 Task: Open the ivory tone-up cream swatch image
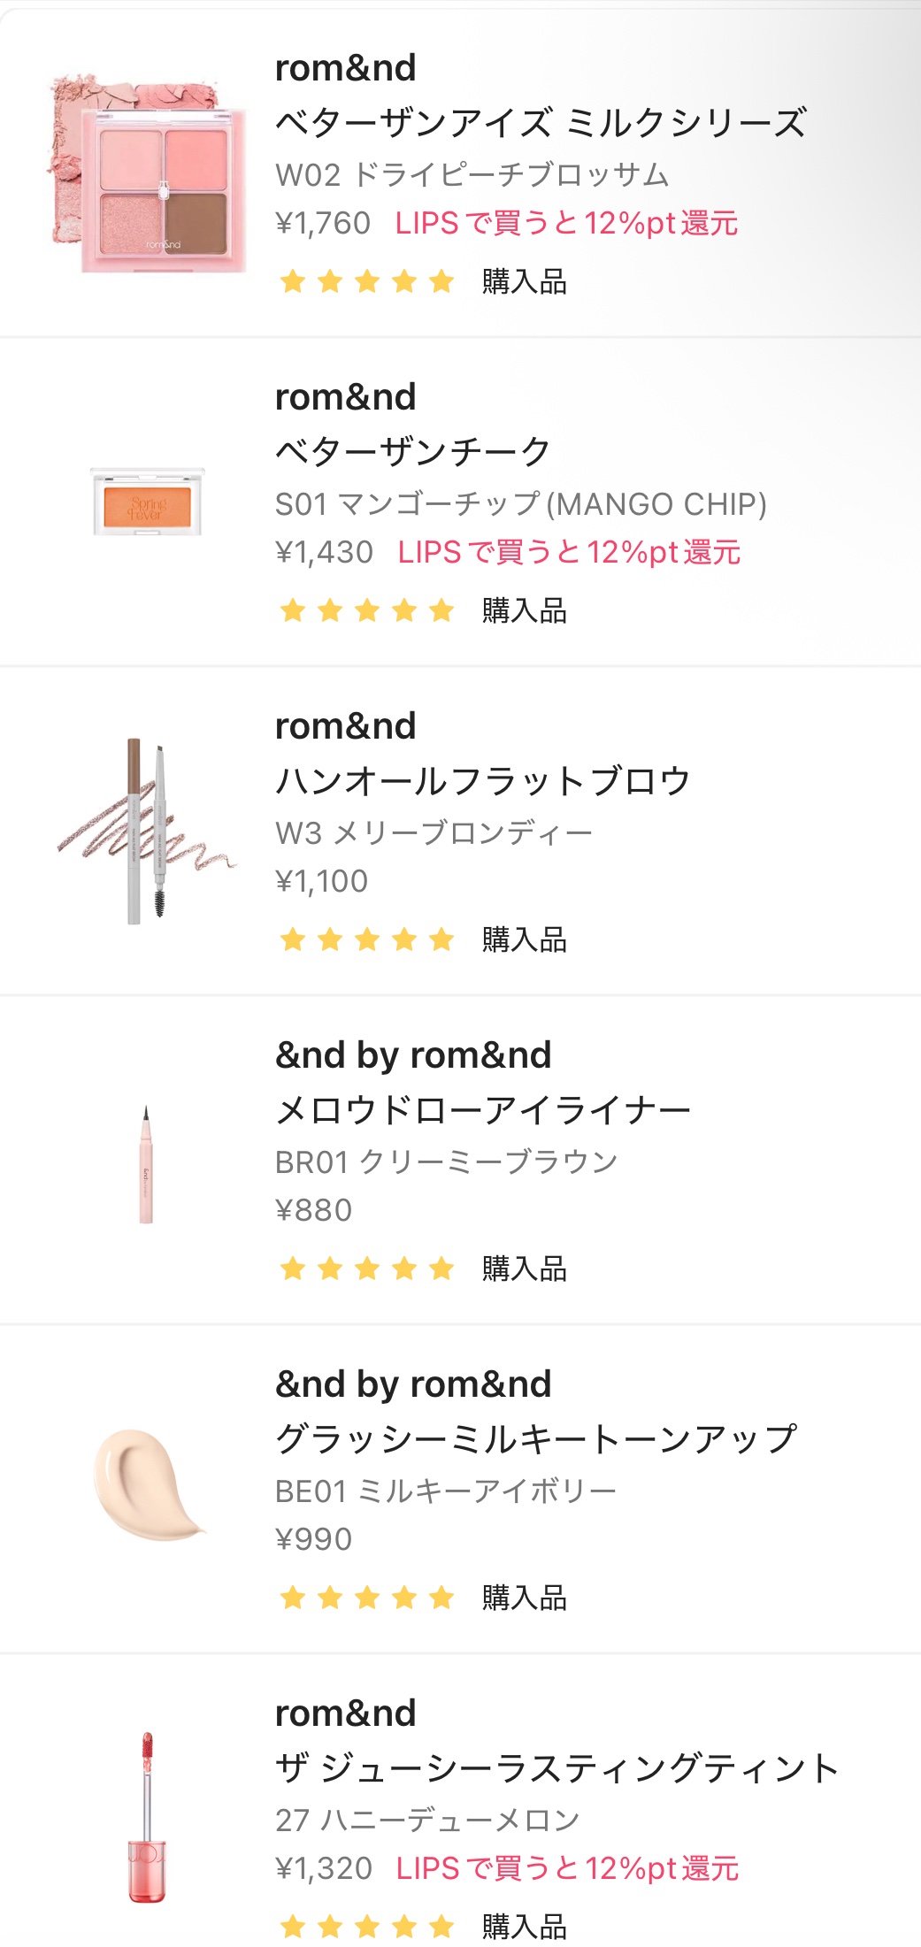click(x=147, y=1486)
